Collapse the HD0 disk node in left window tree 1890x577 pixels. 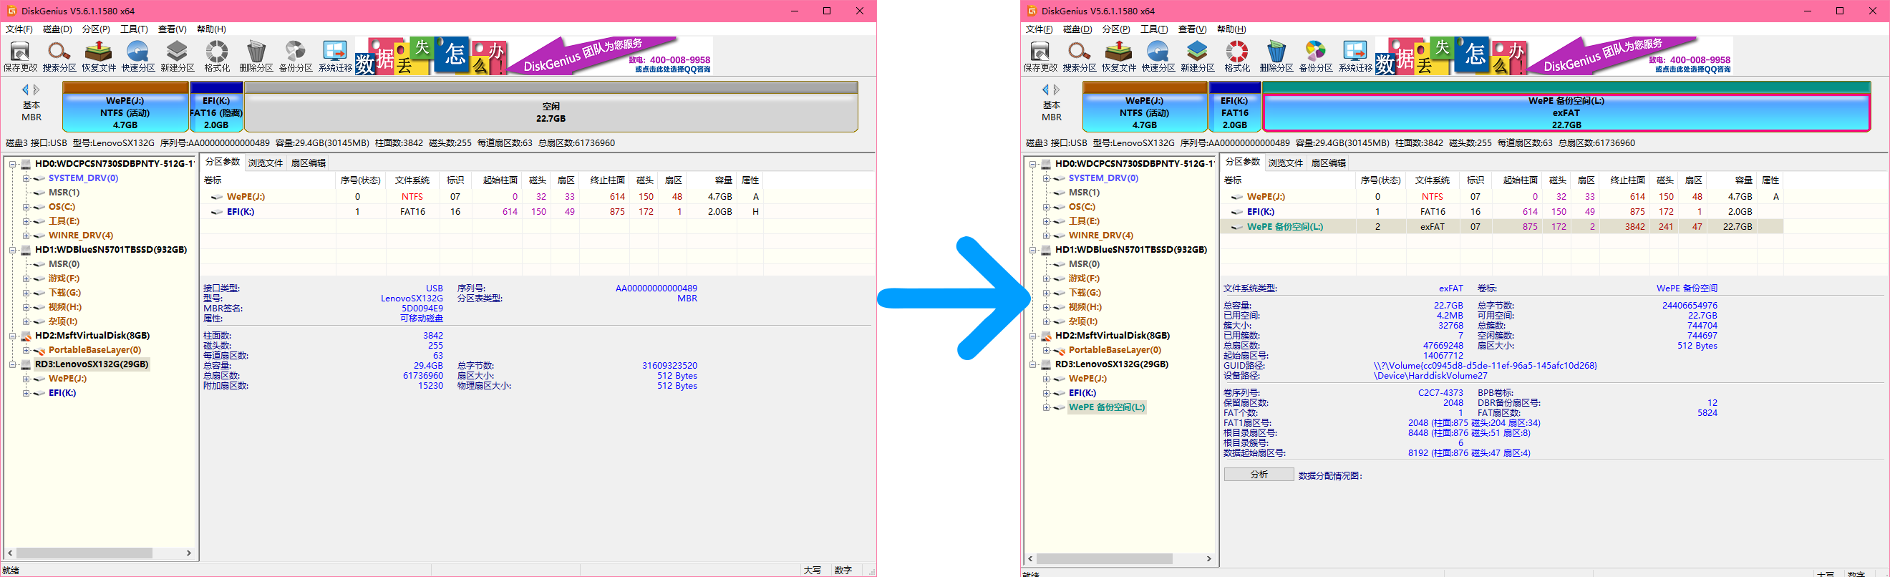click(x=12, y=164)
